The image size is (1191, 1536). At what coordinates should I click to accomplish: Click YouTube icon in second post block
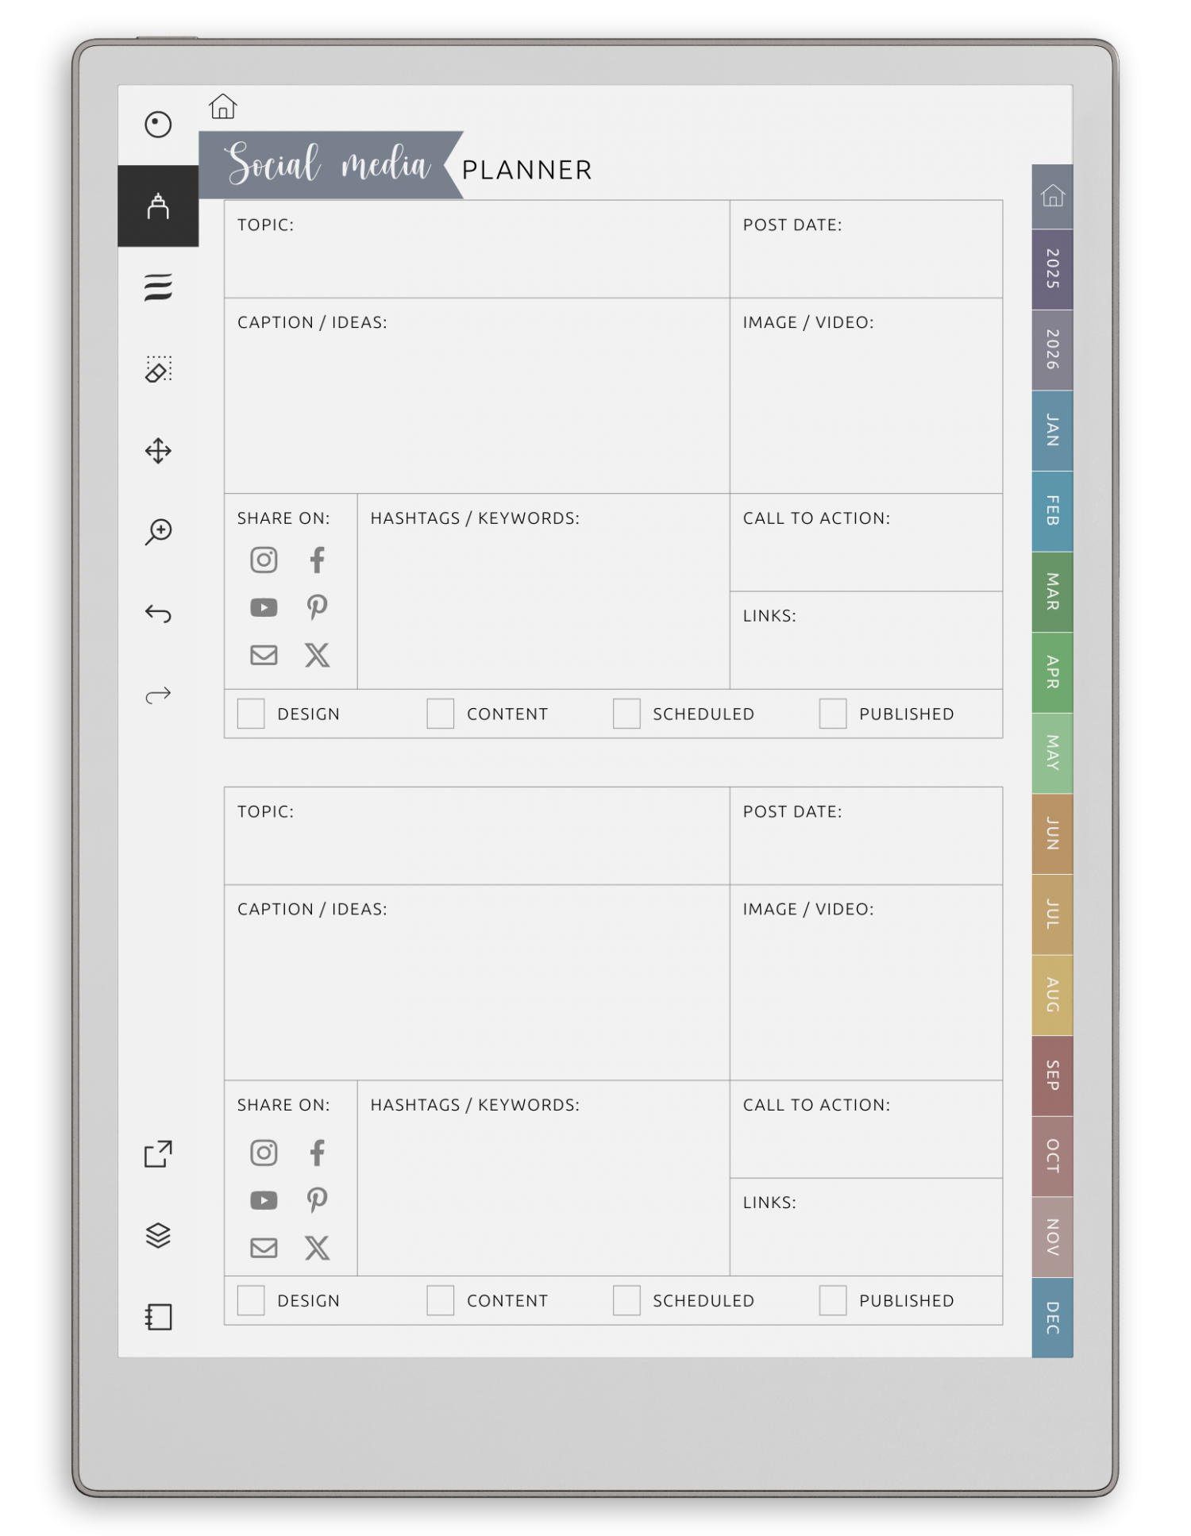pyautogui.click(x=264, y=1200)
